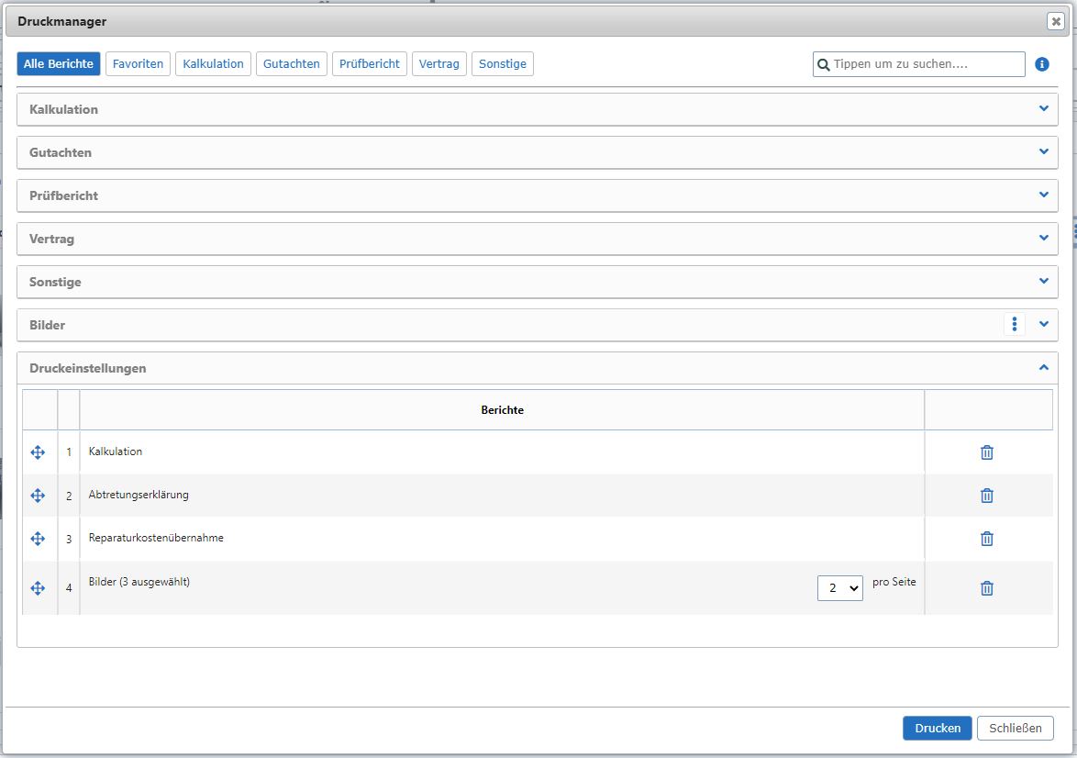Select the Kalkulation report entry text
Image resolution: width=1077 pixels, height=758 pixels.
[x=116, y=451]
